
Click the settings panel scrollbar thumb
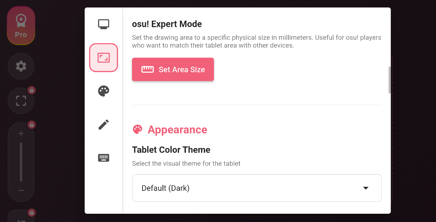[x=390, y=80]
